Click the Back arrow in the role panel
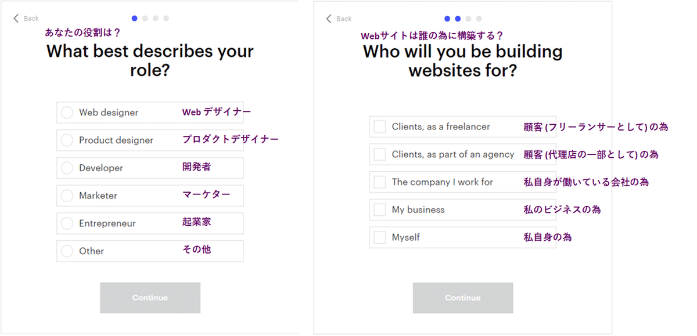This screenshot has height=336, width=697. pos(16,19)
